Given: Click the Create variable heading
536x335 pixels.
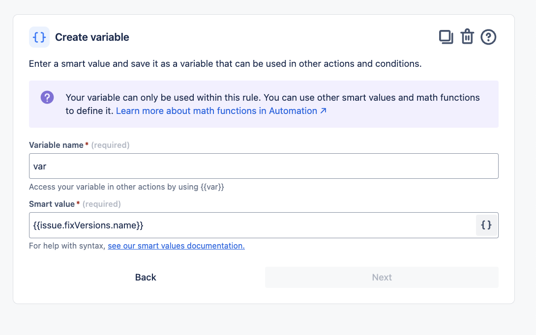Looking at the screenshot, I should point(92,37).
